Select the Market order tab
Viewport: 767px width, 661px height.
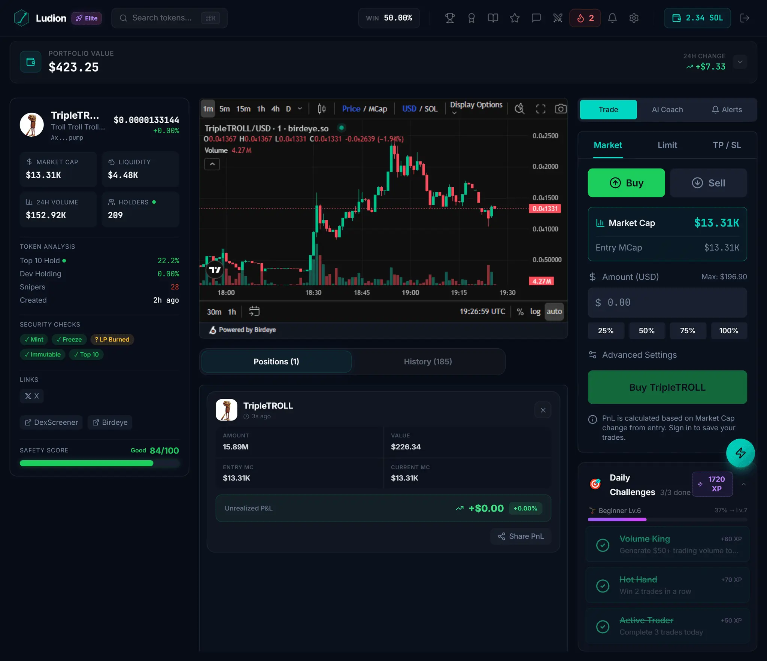click(x=608, y=145)
